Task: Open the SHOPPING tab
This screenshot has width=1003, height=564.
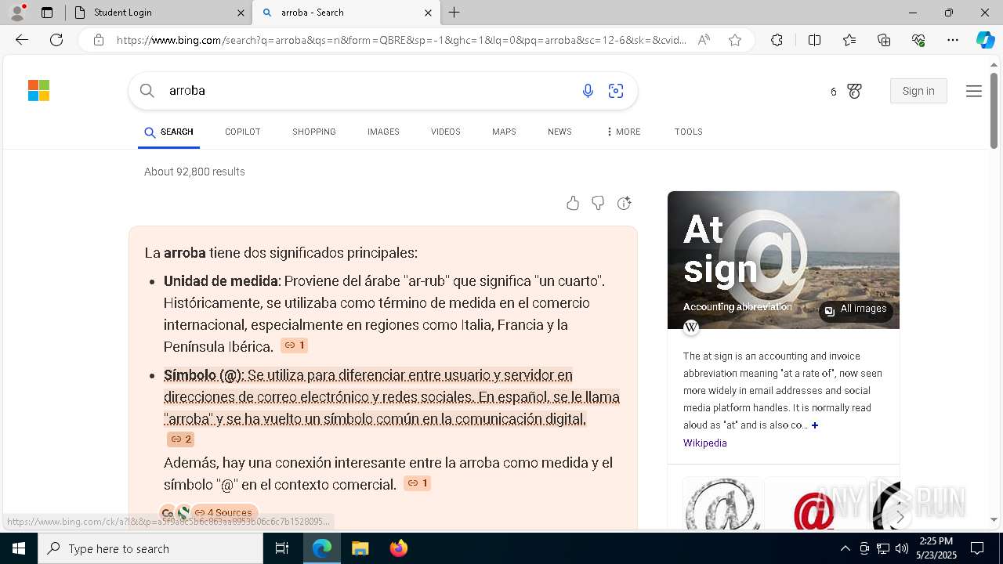Action: tap(314, 132)
